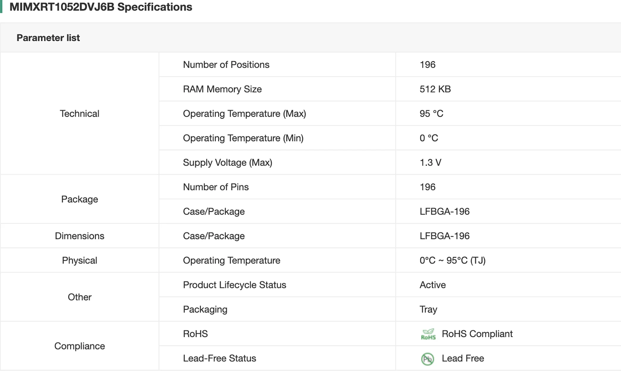The image size is (621, 371).
Task: Select the MIMXRT1052DVJ6B Specifications heading
Action: [x=101, y=7]
